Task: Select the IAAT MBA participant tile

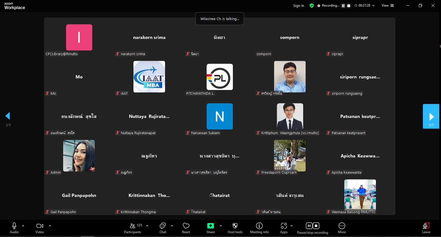Action: 149,77
